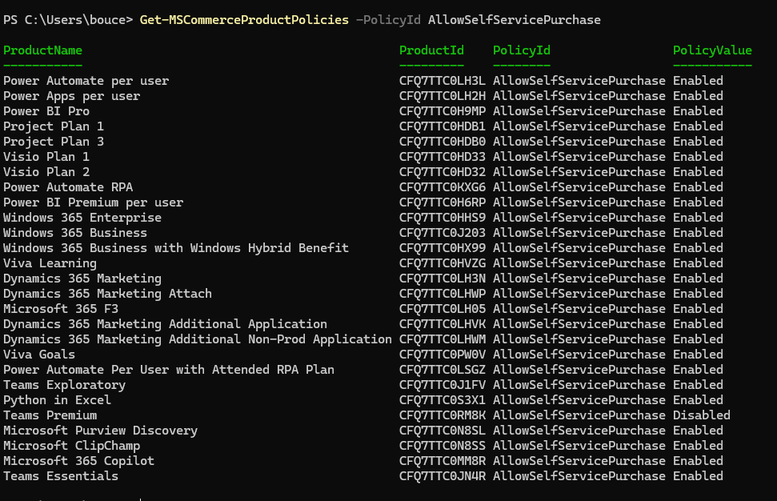Click the Teams Exploratory product name

64,385
